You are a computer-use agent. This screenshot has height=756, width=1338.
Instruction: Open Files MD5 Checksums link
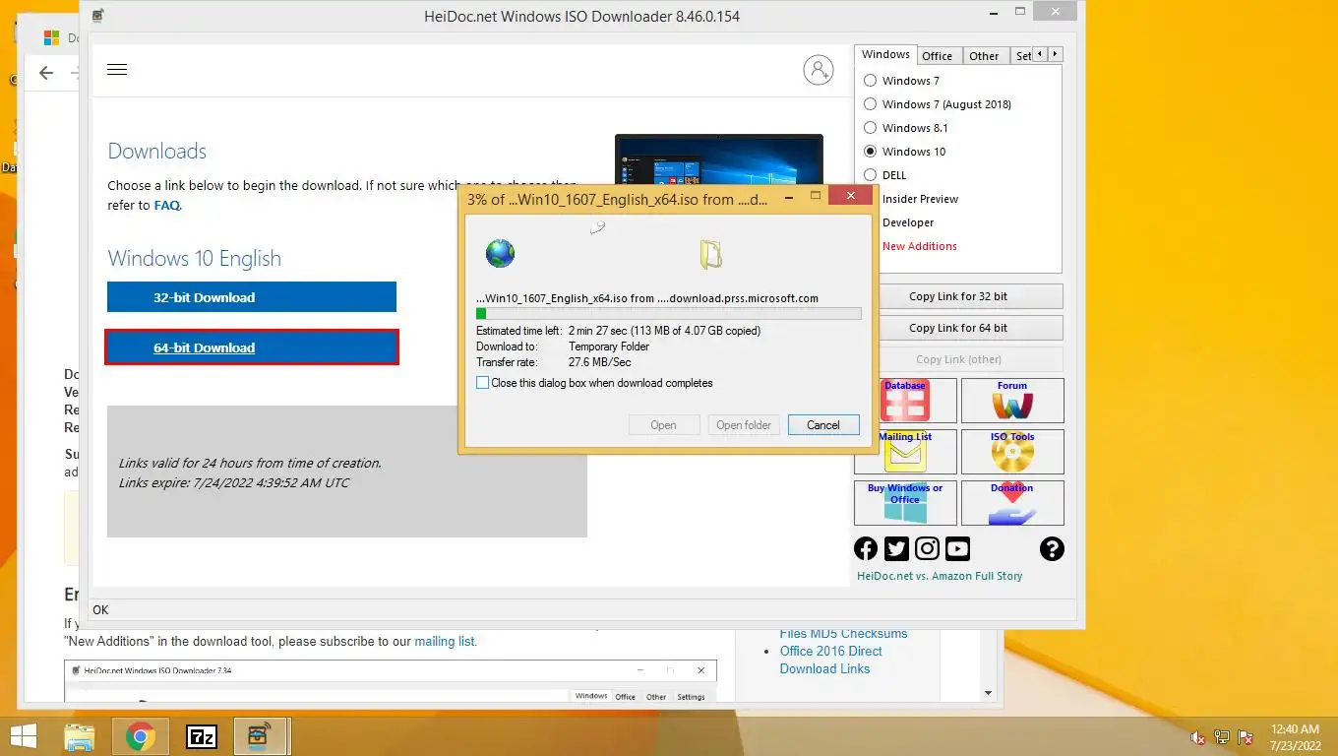coord(843,634)
